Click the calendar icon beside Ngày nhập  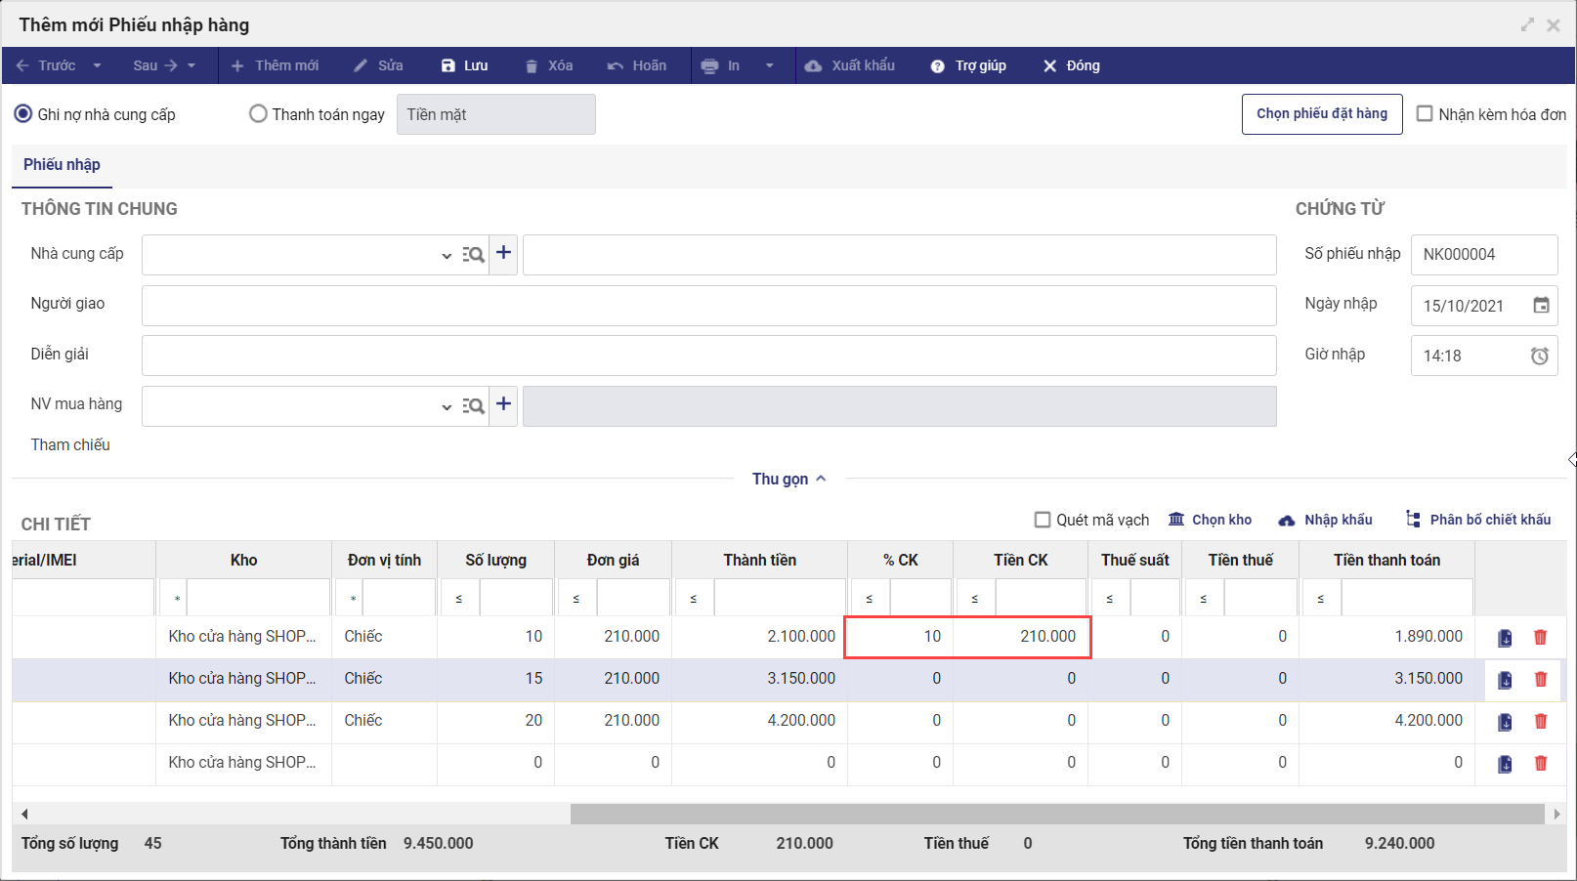click(x=1541, y=306)
